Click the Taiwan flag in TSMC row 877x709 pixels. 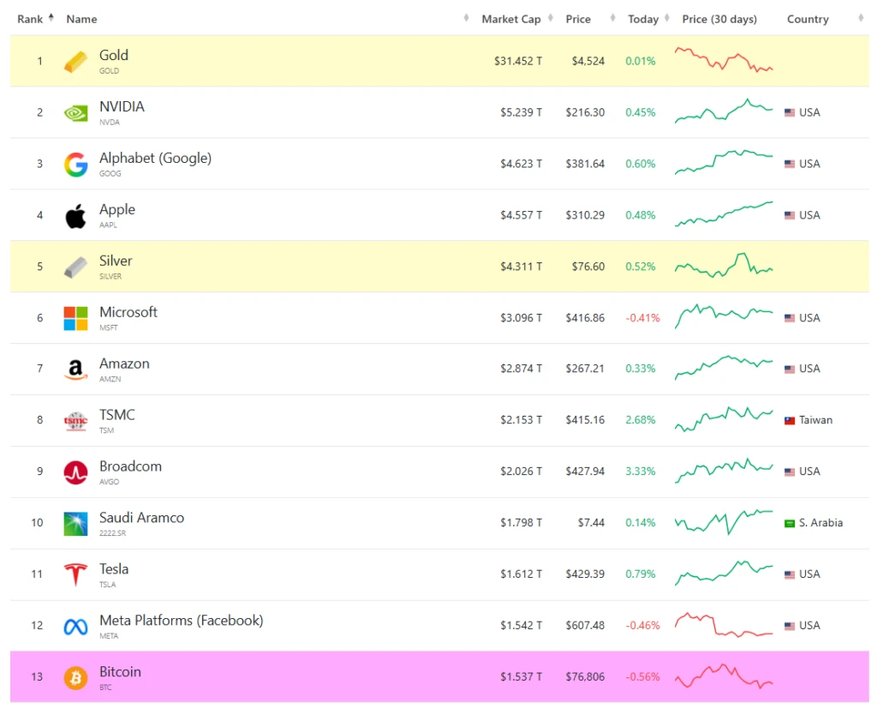coord(789,421)
